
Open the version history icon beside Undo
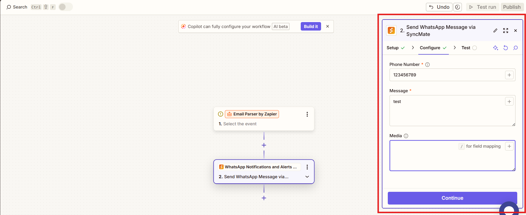pos(458,7)
